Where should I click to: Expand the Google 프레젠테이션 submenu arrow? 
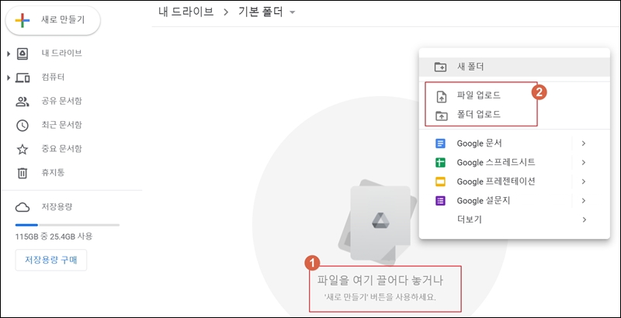[584, 181]
